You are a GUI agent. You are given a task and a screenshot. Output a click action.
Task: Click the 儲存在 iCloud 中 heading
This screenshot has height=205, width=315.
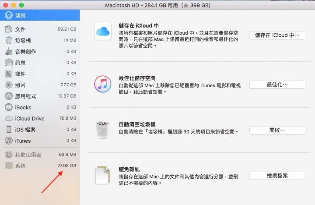139,25
